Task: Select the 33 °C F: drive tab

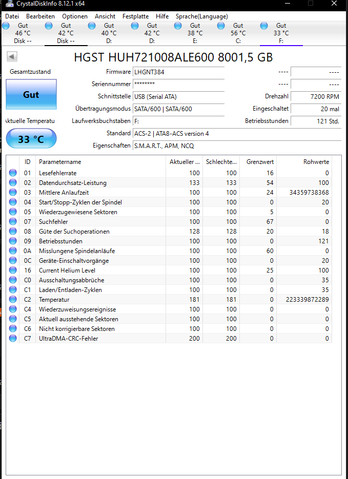Action: (x=281, y=33)
